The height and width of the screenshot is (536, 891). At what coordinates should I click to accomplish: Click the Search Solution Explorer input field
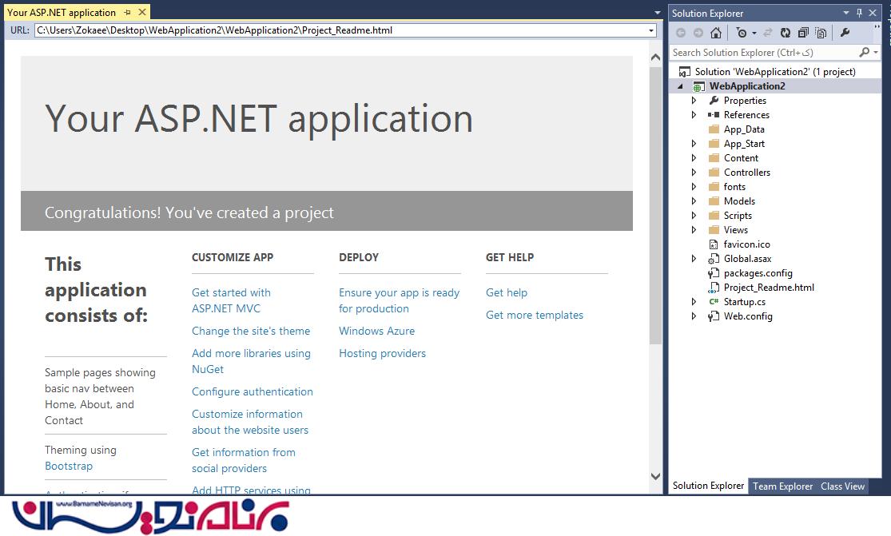click(x=763, y=53)
